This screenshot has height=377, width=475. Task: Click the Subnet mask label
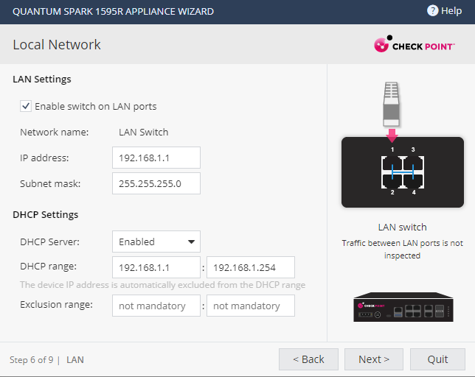[x=50, y=183]
